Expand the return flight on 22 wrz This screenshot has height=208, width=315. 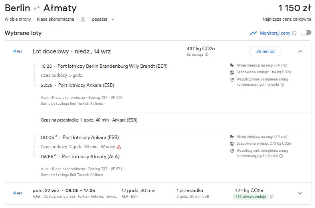coord(300,193)
